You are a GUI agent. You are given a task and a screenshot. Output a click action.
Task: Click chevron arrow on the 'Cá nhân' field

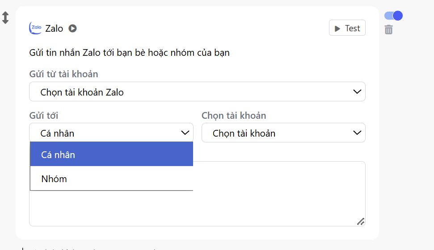point(185,133)
